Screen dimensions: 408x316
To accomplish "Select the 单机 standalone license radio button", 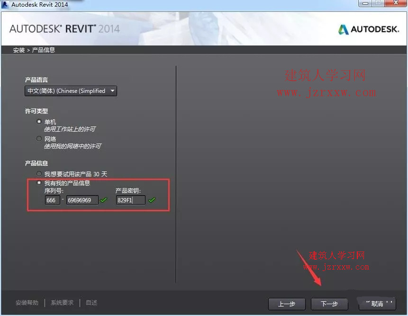I will click(x=39, y=121).
